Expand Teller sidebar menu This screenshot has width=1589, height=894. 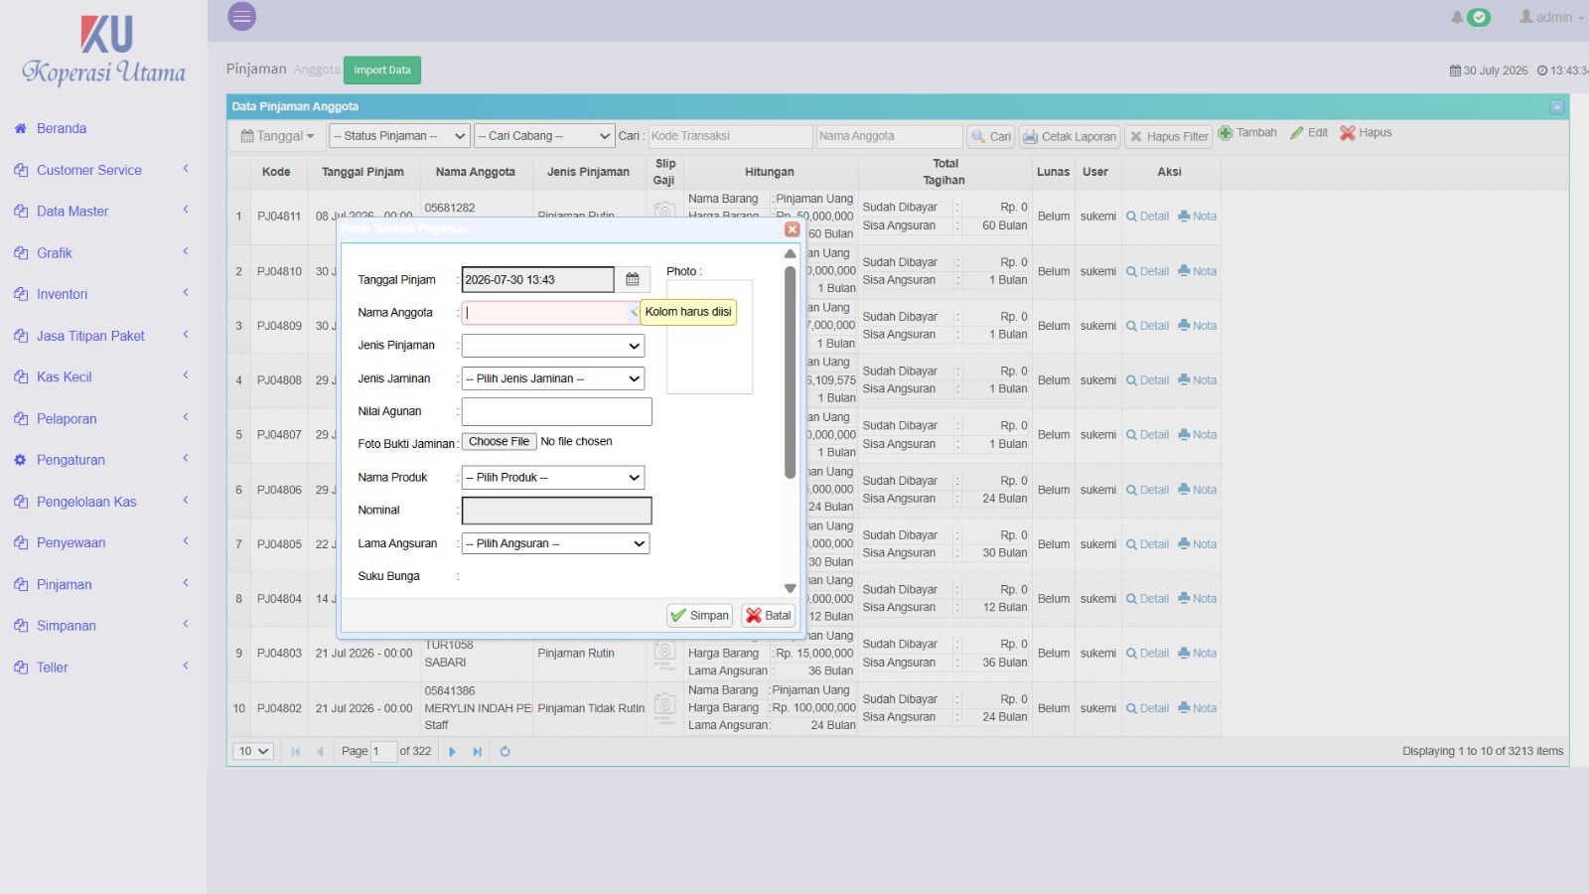(x=103, y=668)
